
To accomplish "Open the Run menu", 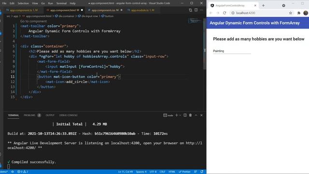I will [50, 3].
